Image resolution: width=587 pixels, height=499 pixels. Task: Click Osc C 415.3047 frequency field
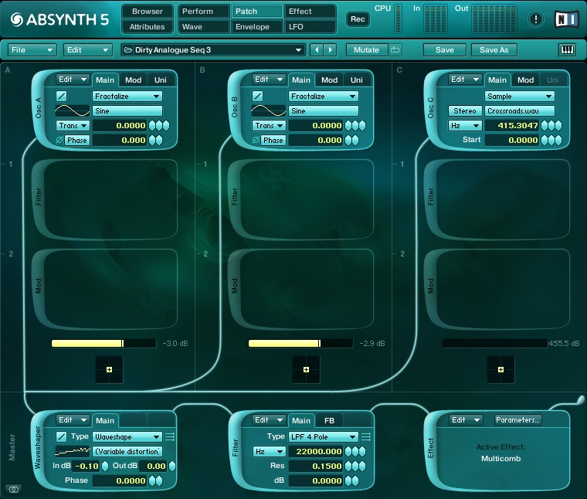[x=512, y=125]
